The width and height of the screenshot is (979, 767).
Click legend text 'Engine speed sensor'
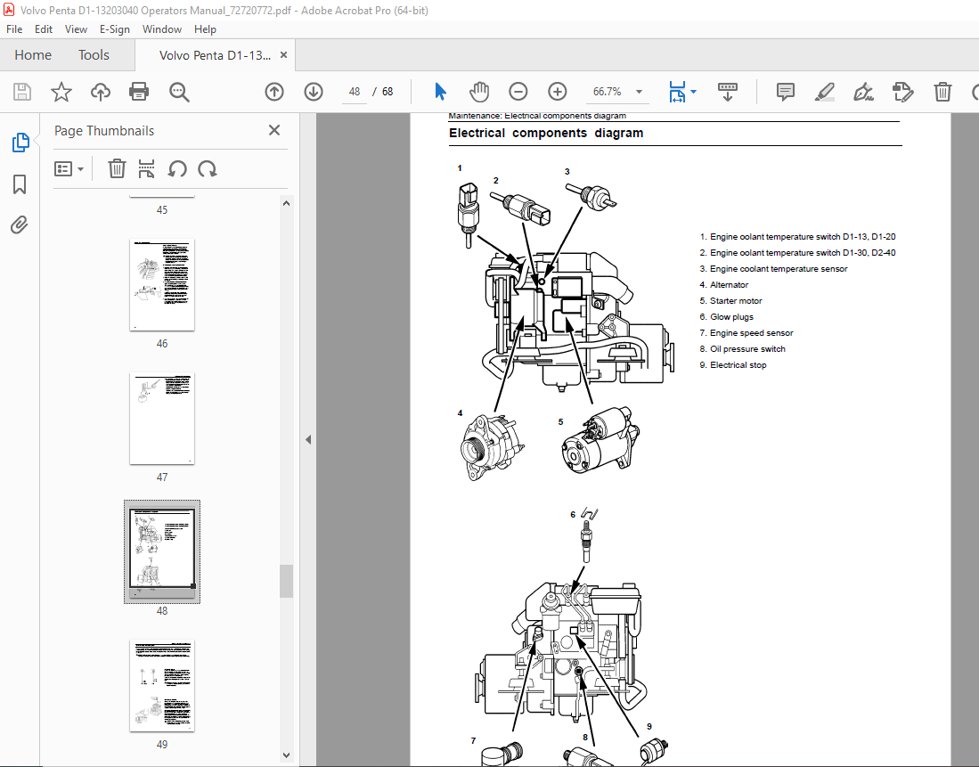[x=751, y=333]
